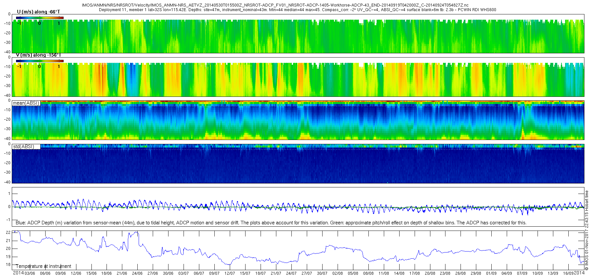The width and height of the screenshot is (590, 278).
Task: Click the '06/07' date tick label
Action: 199,273
